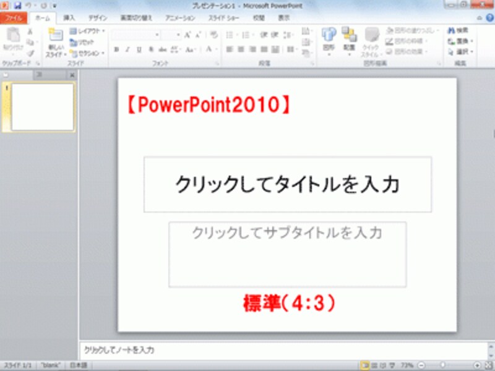This screenshot has width=495, height=371.
Task: Toggle Center text alignment
Action: pos(241,49)
